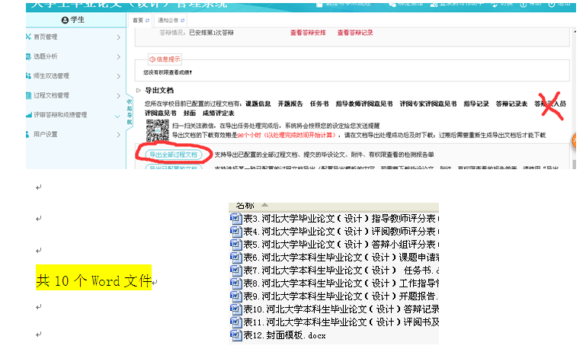Open the 查看答辩安排 link
This screenshot has height=349, width=586.
pos(308,33)
